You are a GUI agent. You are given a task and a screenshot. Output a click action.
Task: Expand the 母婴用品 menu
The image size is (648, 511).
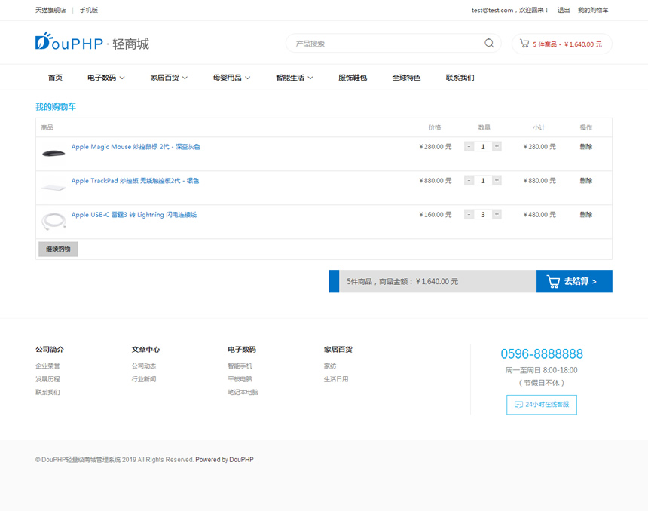[232, 78]
